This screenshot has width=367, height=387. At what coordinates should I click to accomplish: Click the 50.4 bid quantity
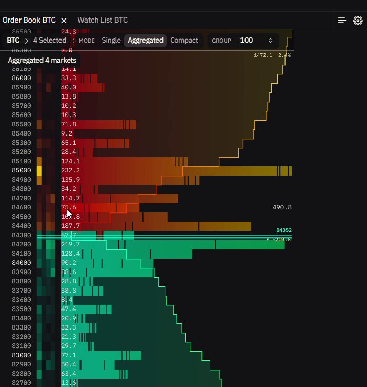click(x=69, y=364)
